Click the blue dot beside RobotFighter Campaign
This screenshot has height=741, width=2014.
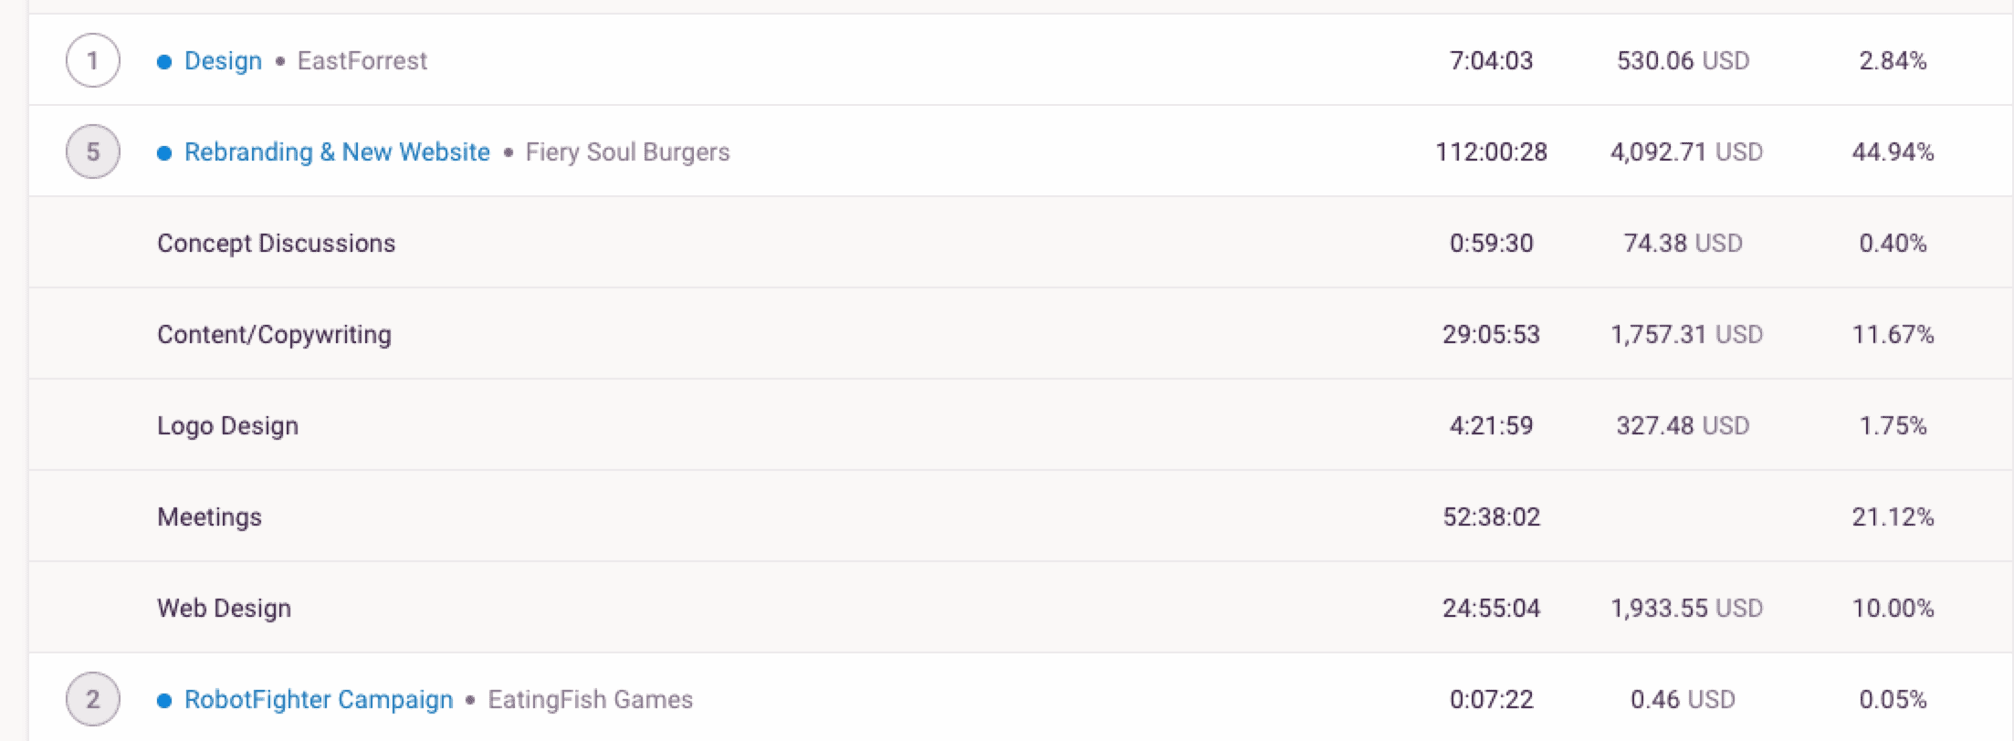point(165,699)
